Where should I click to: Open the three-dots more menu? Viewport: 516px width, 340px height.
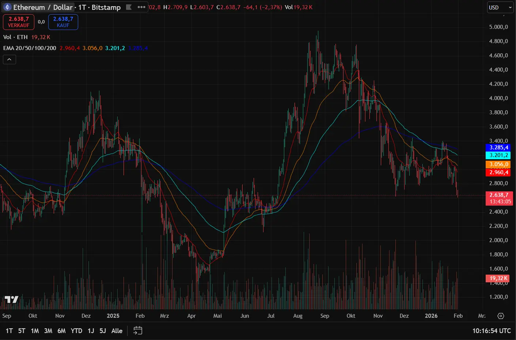tap(141, 7)
